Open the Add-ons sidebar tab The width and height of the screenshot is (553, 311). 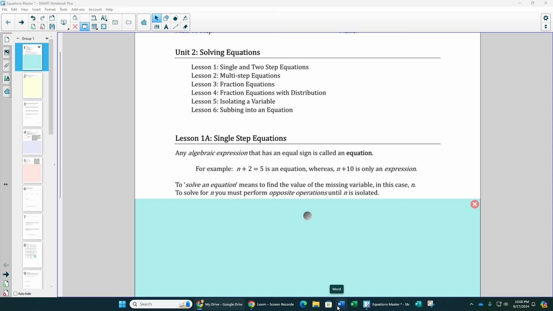click(7, 91)
